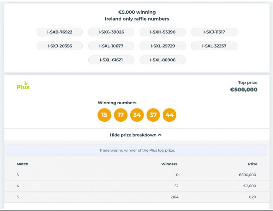
Task: Click winning number ball 37
Action: pyautogui.click(x=153, y=115)
